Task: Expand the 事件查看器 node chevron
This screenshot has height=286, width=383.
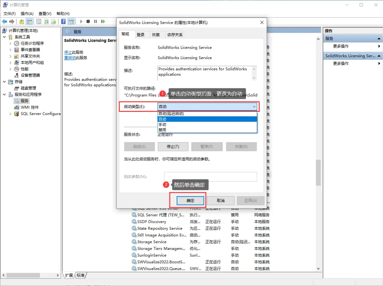Action: click(10, 49)
